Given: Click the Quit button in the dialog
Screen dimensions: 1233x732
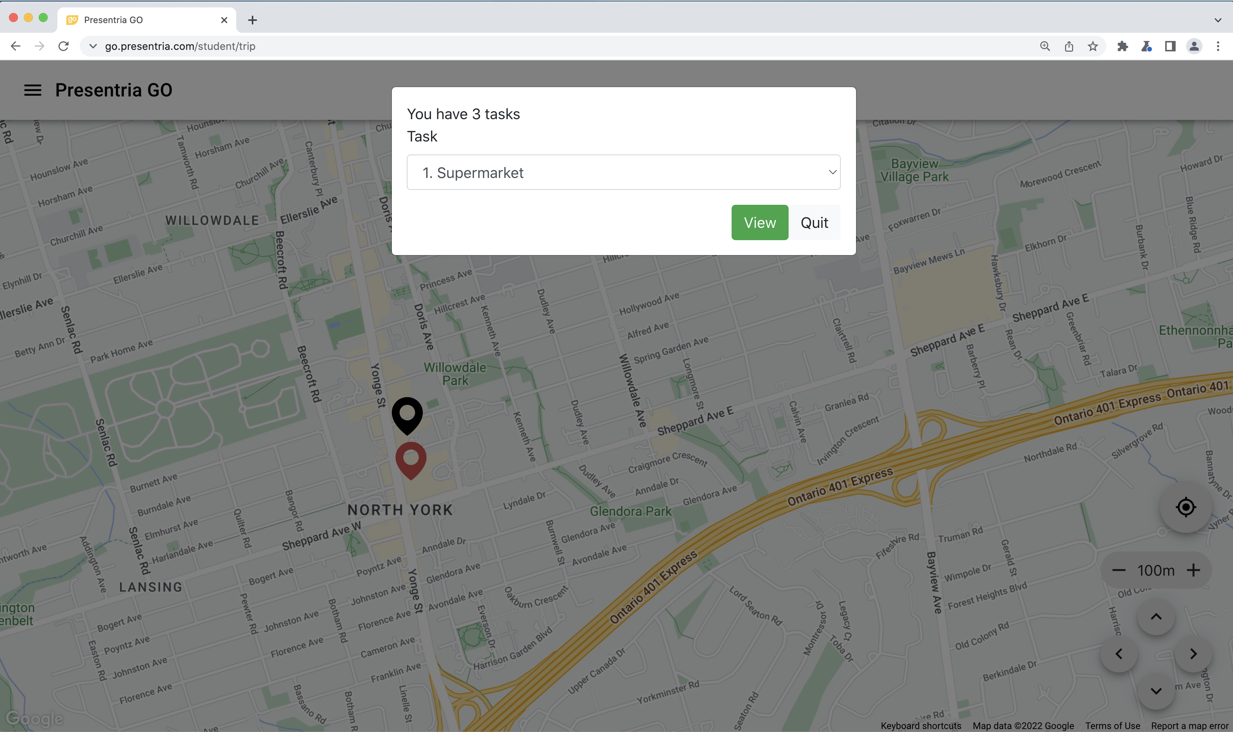Looking at the screenshot, I should point(814,222).
